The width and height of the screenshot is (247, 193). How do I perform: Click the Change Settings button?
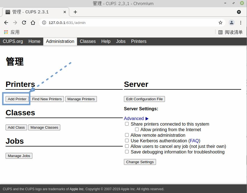(140, 162)
